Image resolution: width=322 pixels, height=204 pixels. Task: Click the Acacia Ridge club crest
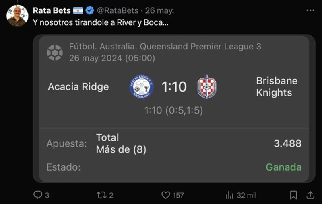tap(141, 86)
